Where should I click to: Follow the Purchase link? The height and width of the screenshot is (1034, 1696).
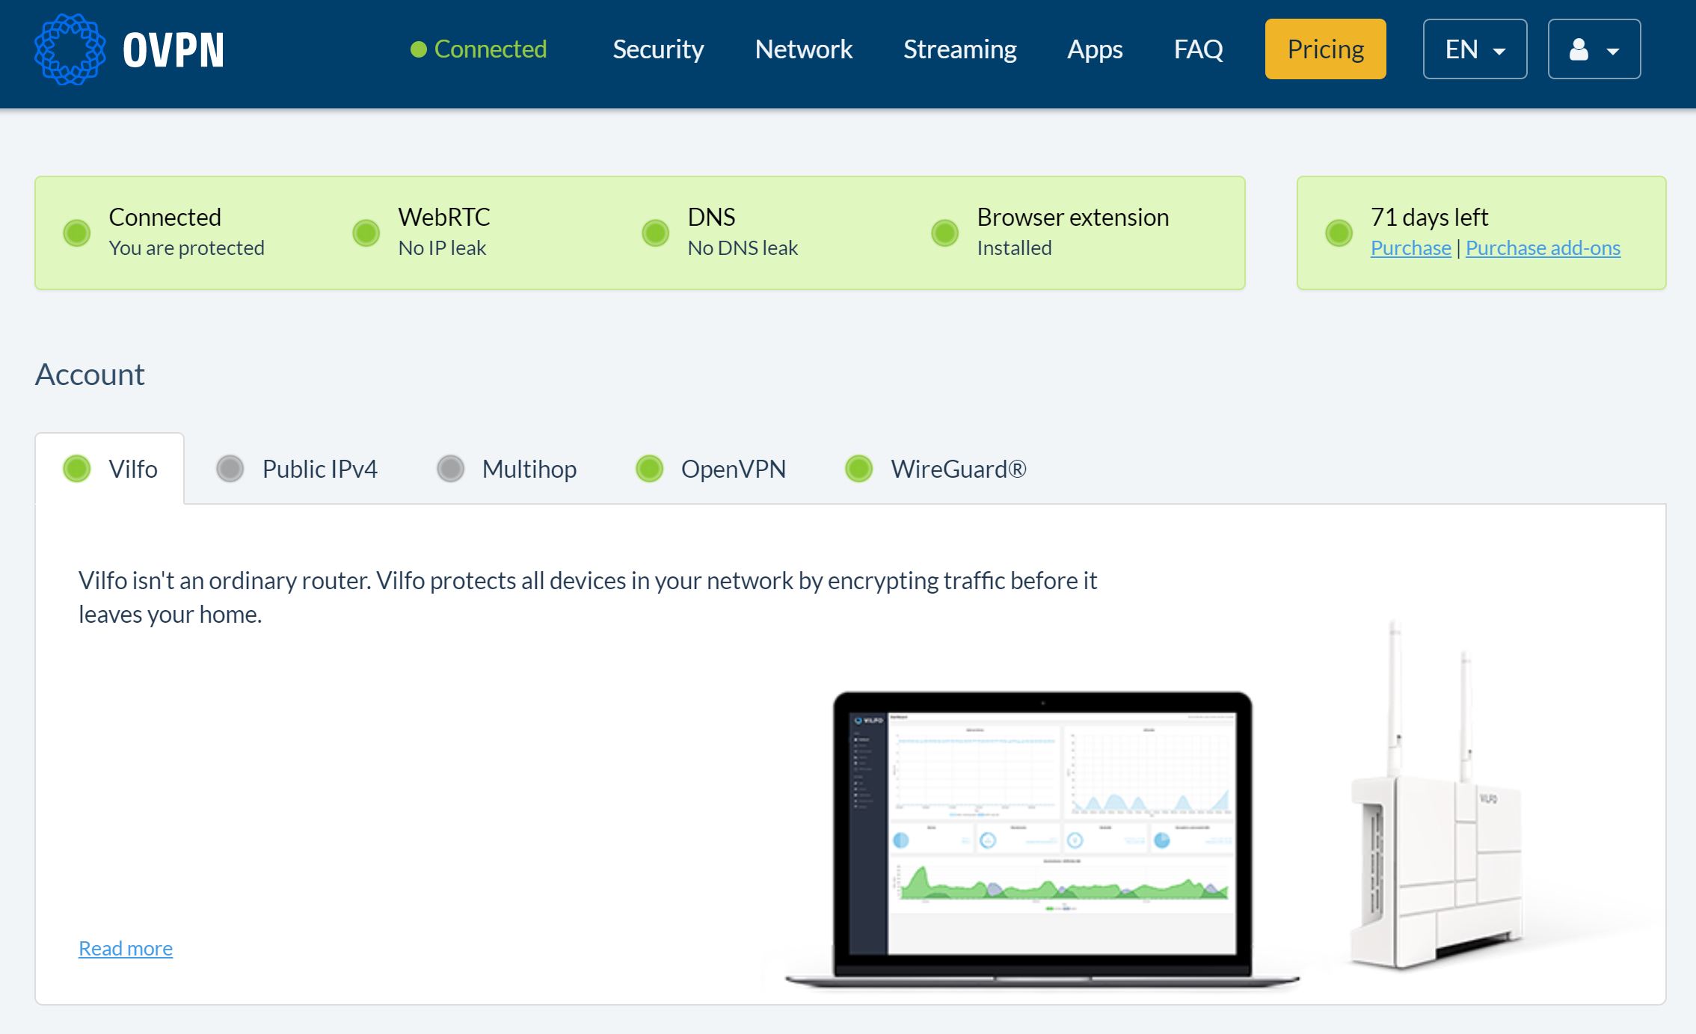click(1410, 248)
